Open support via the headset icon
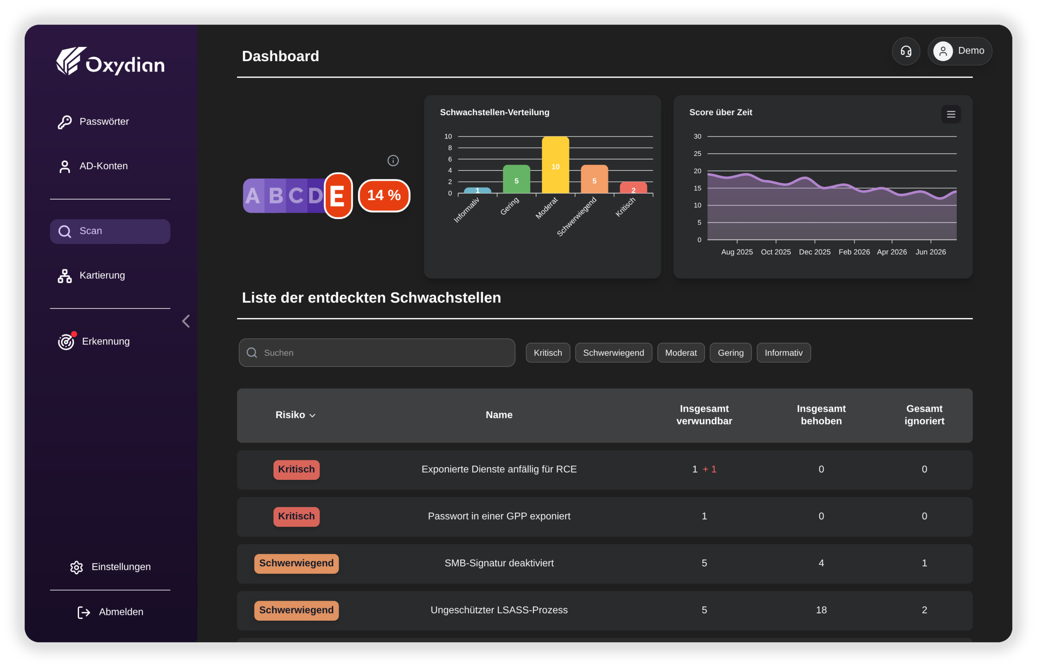Viewport: 1037px width, 667px height. [906, 51]
